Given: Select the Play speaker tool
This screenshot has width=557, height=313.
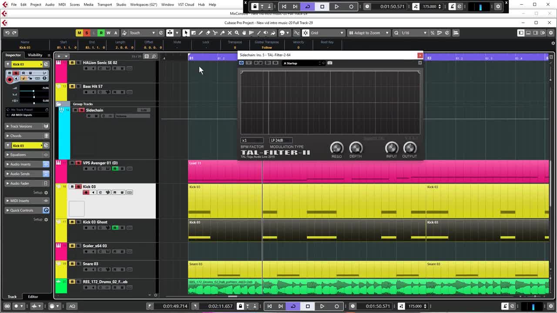Looking at the screenshot, I should (266, 33).
